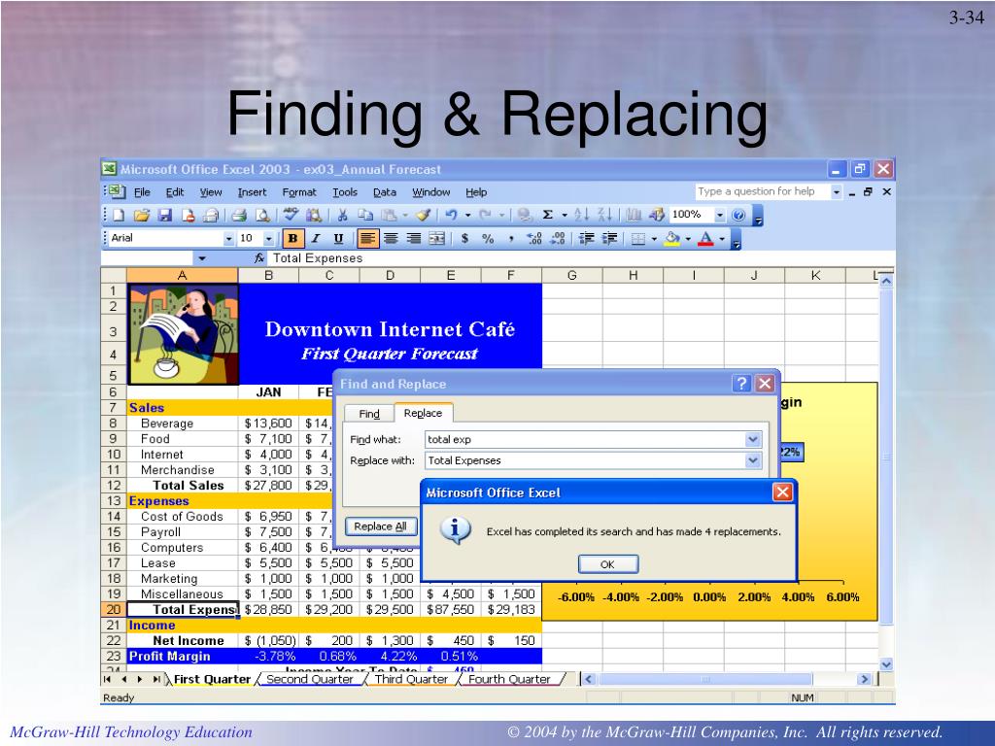Toggle Center alignment button
Screen dimensions: 995x746
tap(391, 239)
